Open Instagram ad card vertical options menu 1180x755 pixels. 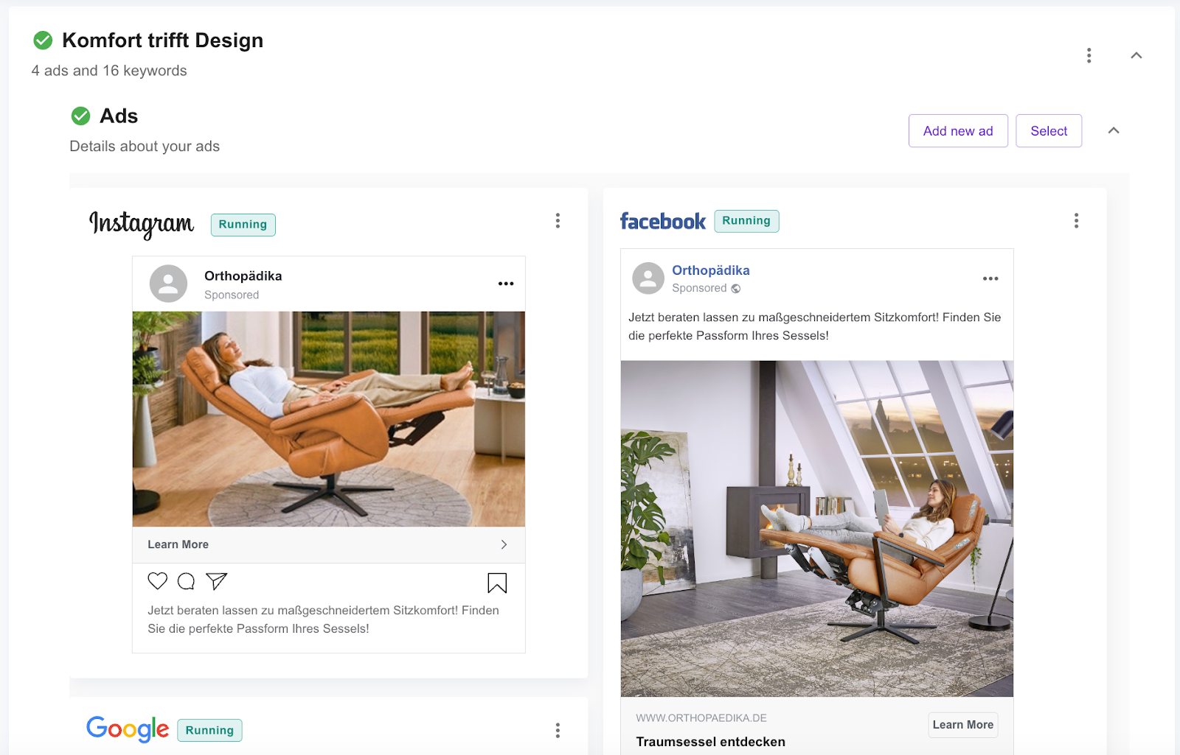[x=558, y=220]
